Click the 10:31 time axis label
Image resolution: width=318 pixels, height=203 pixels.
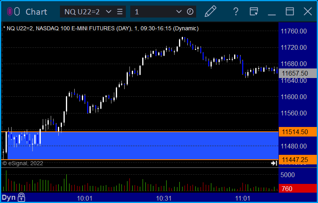tap(164, 198)
